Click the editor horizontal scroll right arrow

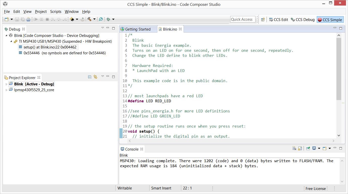tap(333, 141)
